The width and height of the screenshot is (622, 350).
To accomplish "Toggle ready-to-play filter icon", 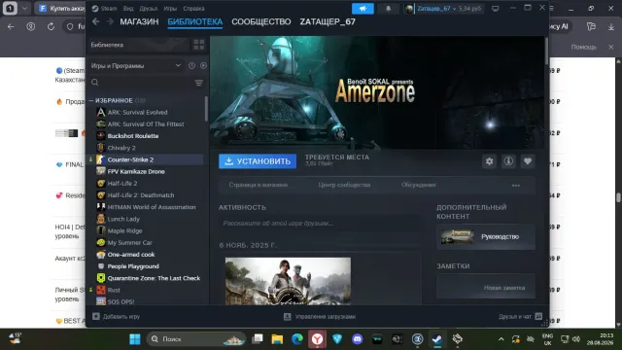I will (x=203, y=65).
